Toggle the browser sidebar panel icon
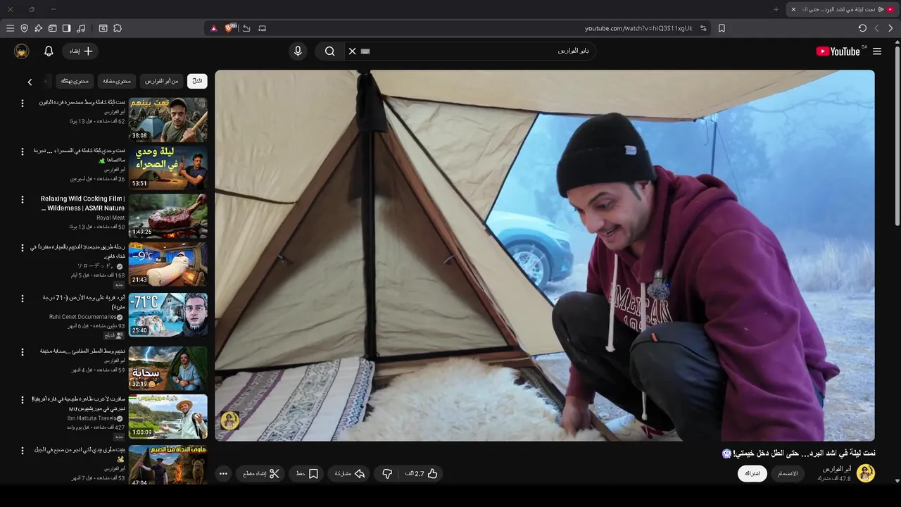The width and height of the screenshot is (901, 507). pos(66,28)
